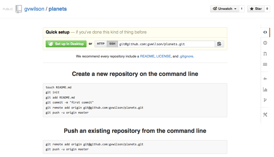This screenshot has width=274, height=157.
Task: Click the 'touch README.md' command line
Action: [58, 87]
